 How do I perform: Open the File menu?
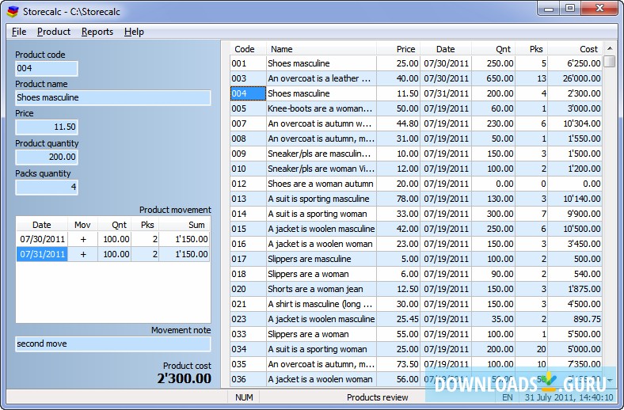[19, 32]
